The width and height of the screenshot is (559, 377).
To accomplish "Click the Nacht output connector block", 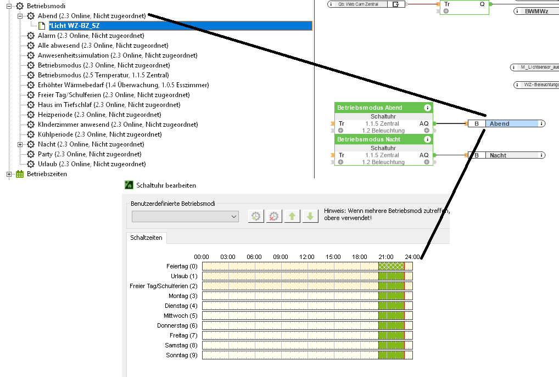I will tap(506, 155).
